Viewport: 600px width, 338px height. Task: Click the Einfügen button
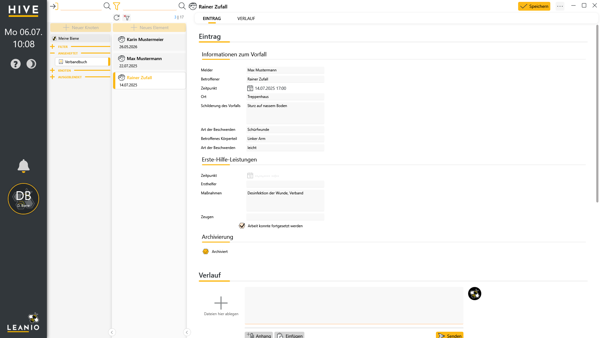289,335
